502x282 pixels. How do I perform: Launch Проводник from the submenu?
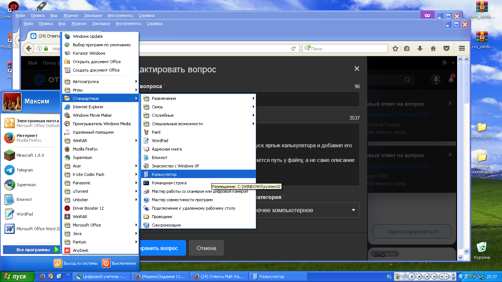[198, 217]
